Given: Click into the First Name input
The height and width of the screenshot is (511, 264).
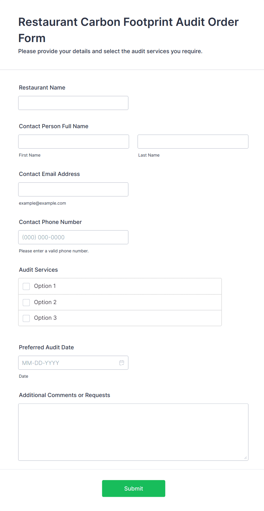Looking at the screenshot, I should coord(74,142).
